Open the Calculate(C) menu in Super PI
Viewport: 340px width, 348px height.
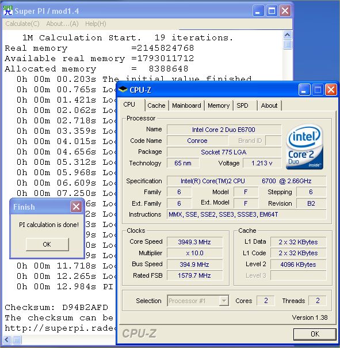[x=22, y=24]
